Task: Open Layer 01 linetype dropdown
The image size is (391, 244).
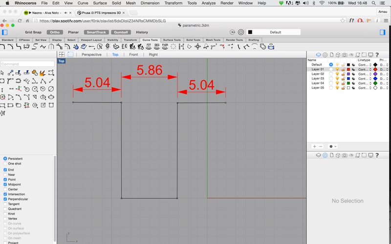Action: tap(365, 69)
